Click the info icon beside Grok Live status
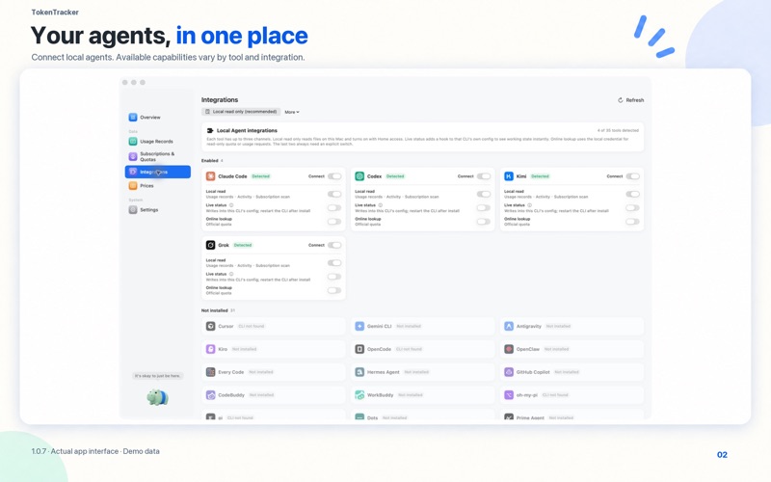 (x=231, y=274)
